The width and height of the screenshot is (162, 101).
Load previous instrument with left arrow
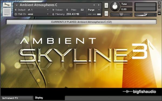pyautogui.click(x=94, y=5)
